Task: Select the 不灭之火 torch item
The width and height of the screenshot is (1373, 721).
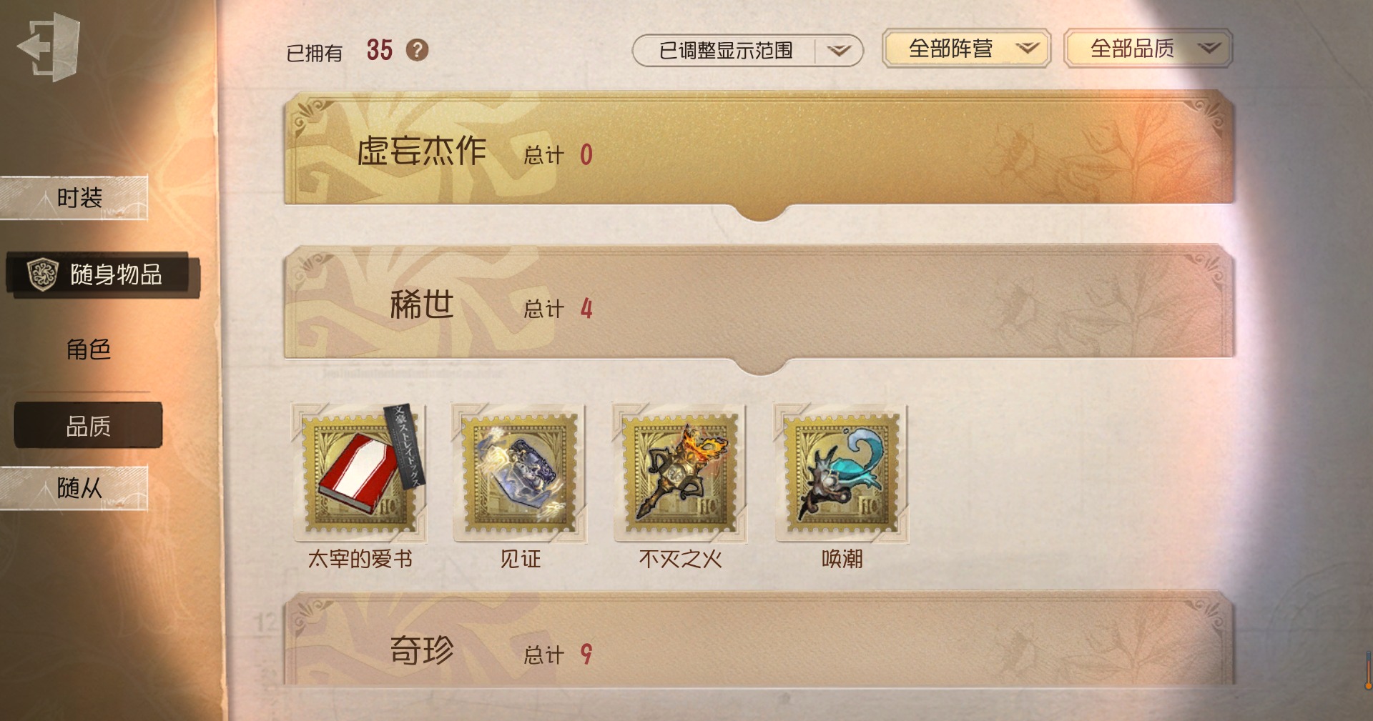Action: pyautogui.click(x=680, y=474)
